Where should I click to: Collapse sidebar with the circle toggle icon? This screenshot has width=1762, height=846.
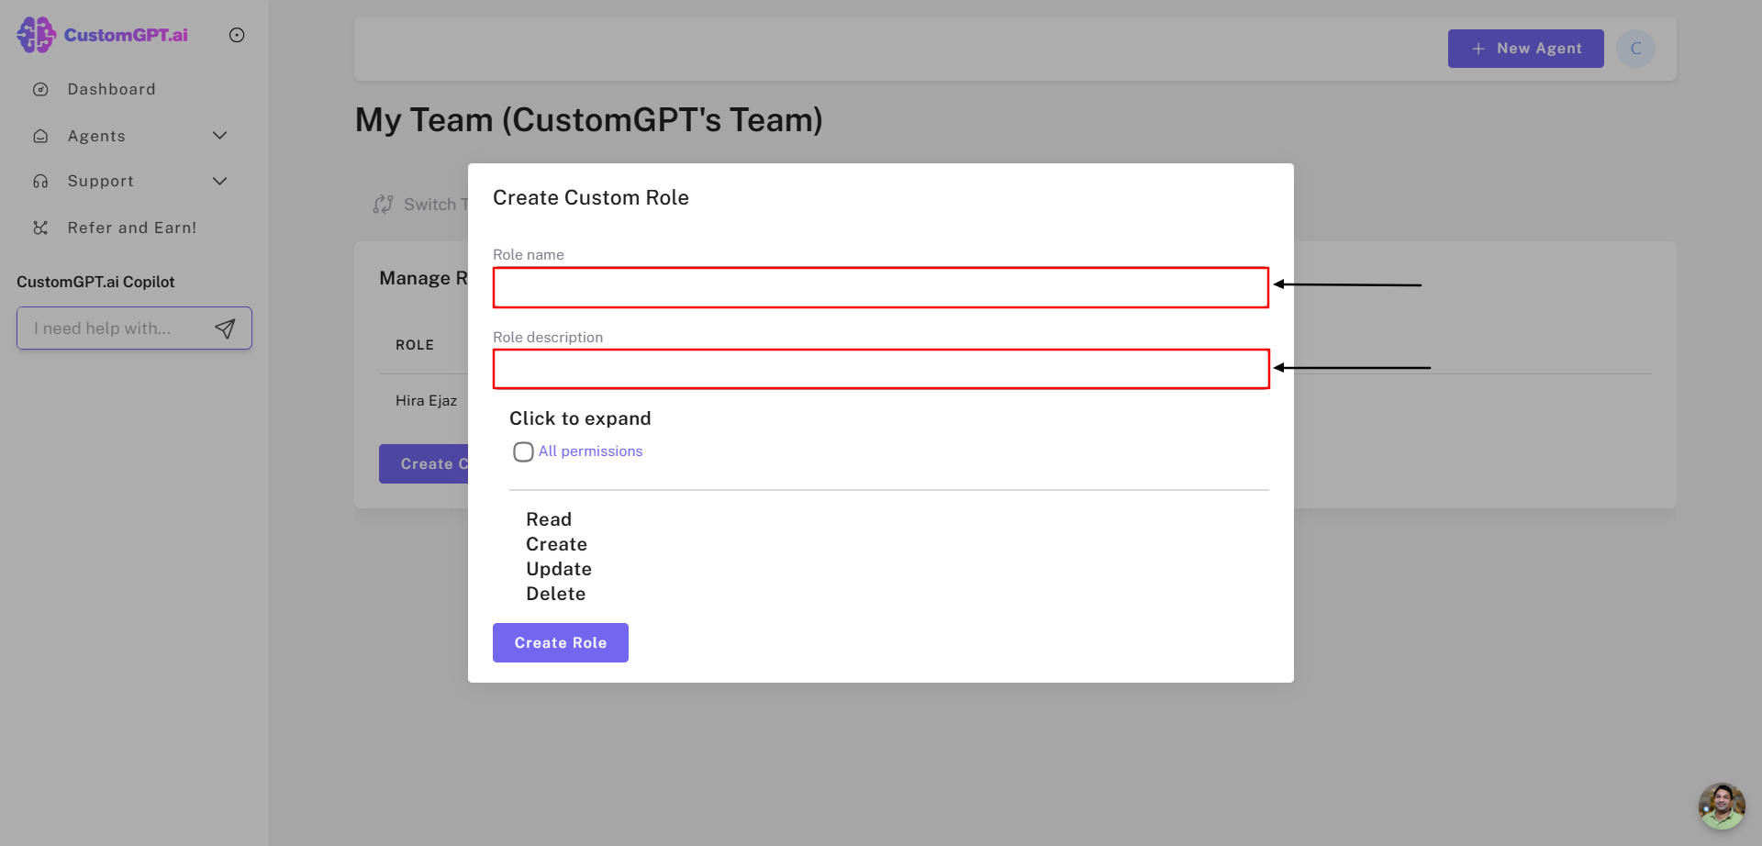click(x=237, y=35)
